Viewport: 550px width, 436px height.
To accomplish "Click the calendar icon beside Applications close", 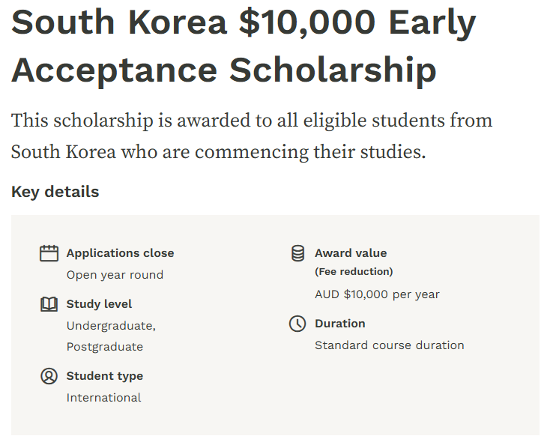I will [x=49, y=253].
